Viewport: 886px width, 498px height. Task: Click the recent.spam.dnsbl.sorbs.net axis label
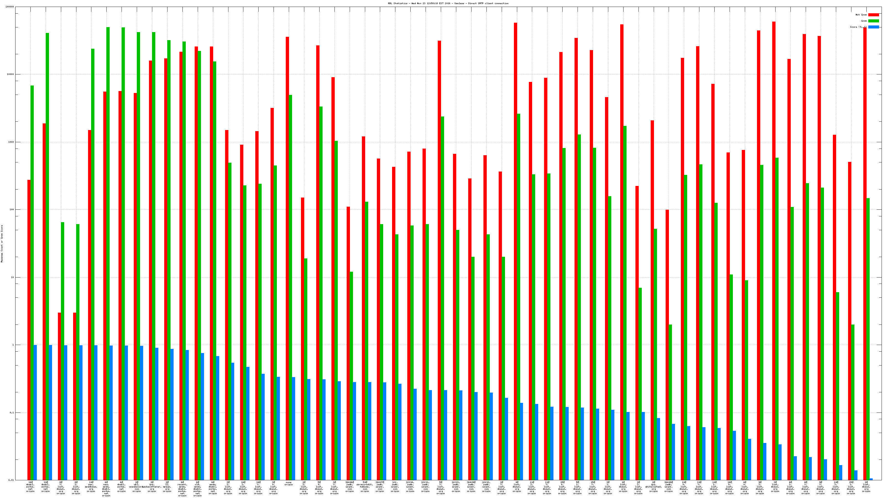coord(182,489)
